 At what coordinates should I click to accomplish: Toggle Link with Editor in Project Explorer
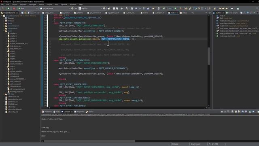point(25,13)
